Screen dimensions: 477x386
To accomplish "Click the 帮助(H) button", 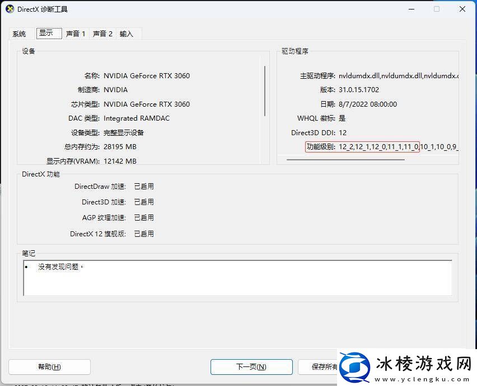I will [x=49, y=367].
